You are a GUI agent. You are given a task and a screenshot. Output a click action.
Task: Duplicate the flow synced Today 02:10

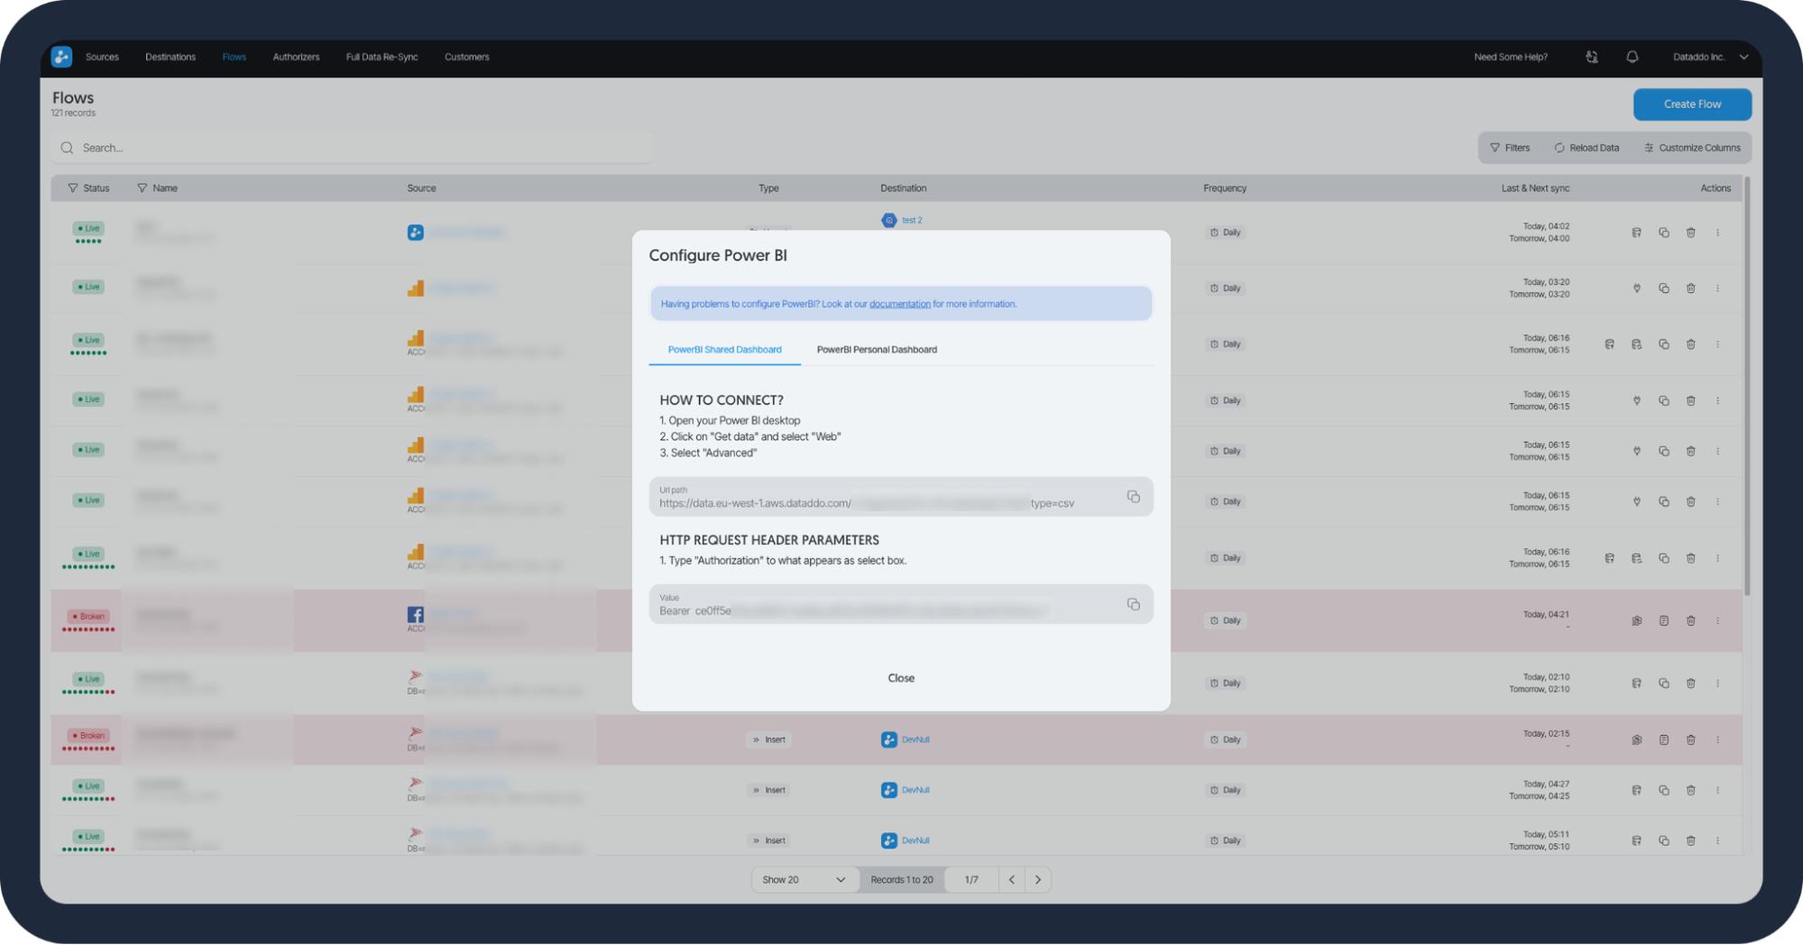tap(1663, 684)
